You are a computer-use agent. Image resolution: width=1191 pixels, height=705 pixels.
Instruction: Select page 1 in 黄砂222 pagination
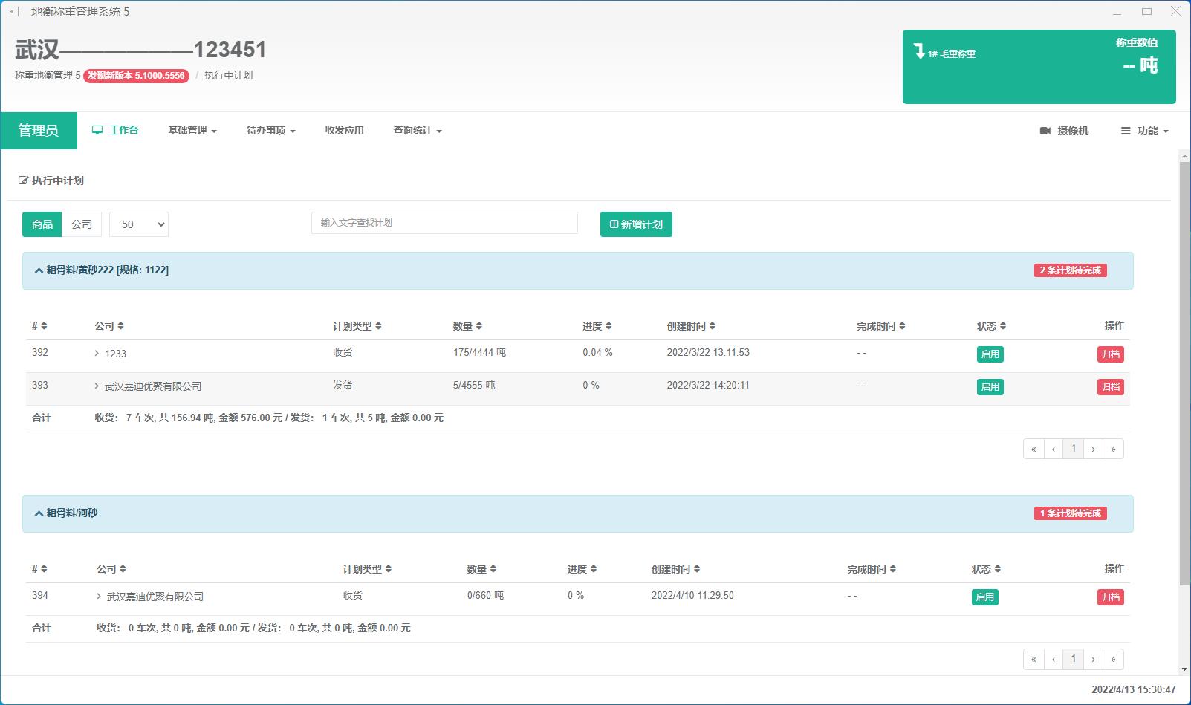click(x=1073, y=449)
